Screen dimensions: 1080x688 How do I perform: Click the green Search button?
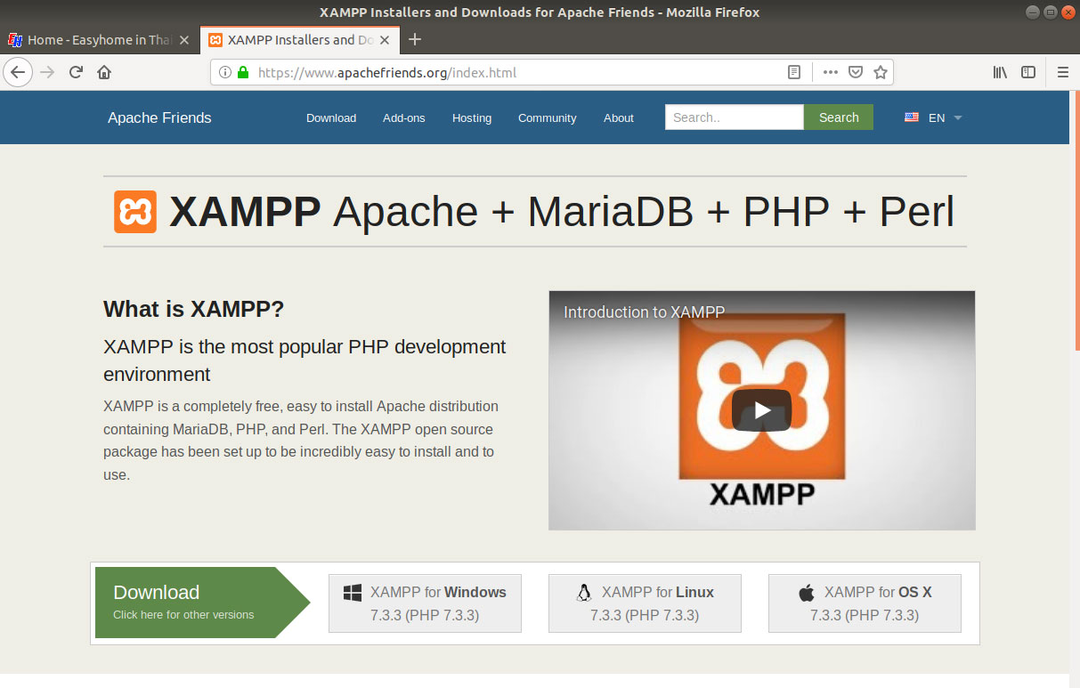point(838,117)
